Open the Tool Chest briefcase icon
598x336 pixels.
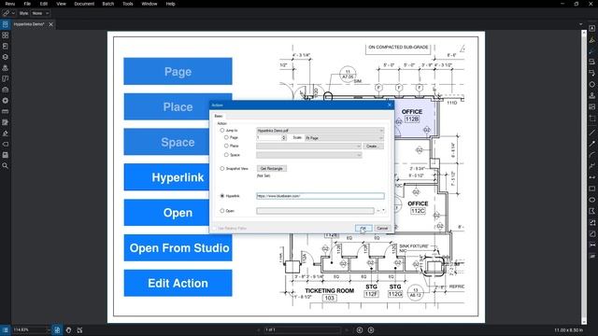point(6,90)
